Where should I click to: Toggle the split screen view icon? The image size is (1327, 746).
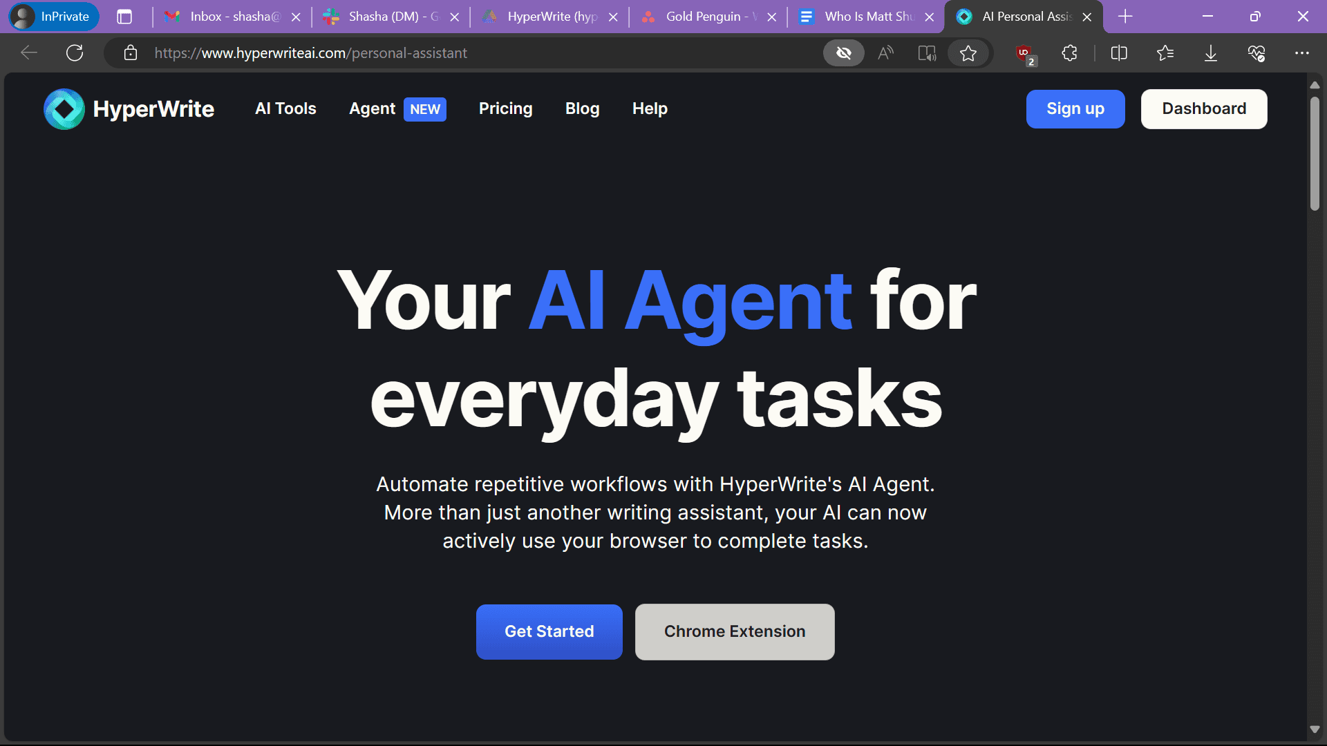(x=1119, y=53)
